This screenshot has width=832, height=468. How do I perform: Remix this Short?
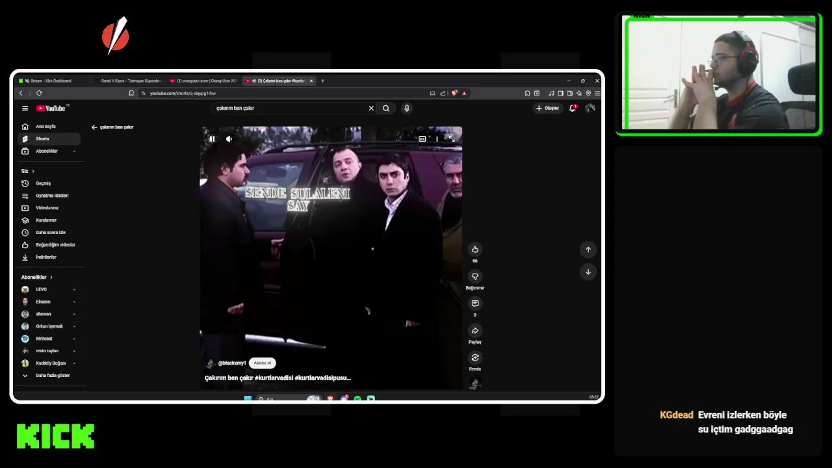[x=474, y=357]
